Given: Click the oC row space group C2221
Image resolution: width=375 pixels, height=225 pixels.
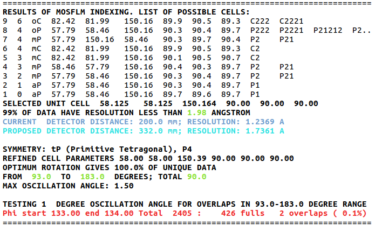Looking at the screenshot, I should pos(291,21).
